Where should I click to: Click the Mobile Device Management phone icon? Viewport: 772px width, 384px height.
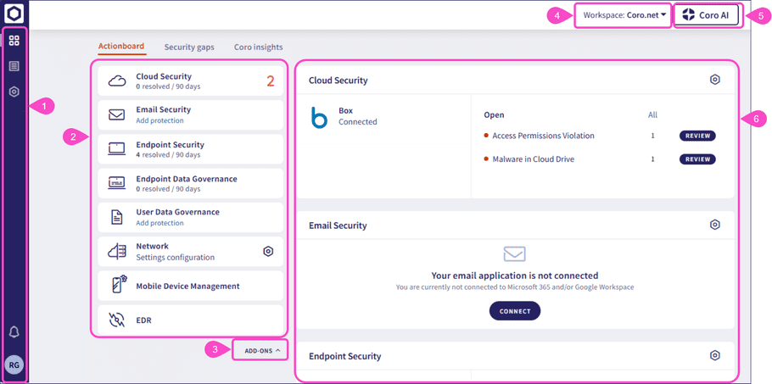(x=118, y=285)
